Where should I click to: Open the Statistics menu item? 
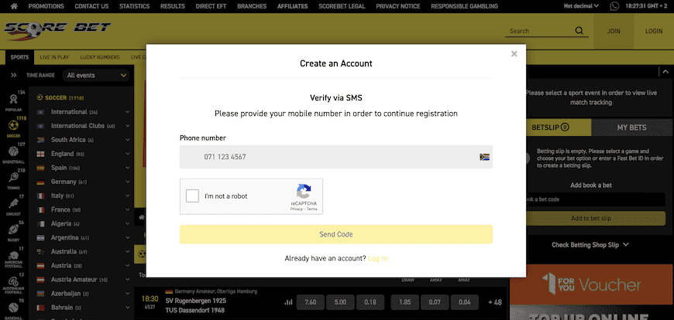[x=134, y=6]
